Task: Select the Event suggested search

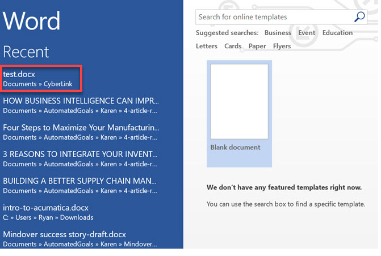Action: [x=307, y=33]
